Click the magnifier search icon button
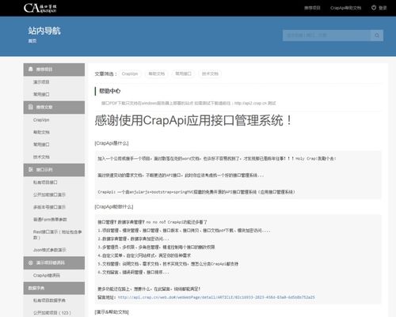Screen dimensions: 396x317 click(x=377, y=36)
